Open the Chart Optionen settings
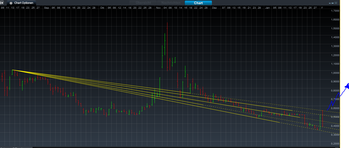Viewport: 349px width, 148px height. click(21, 3)
